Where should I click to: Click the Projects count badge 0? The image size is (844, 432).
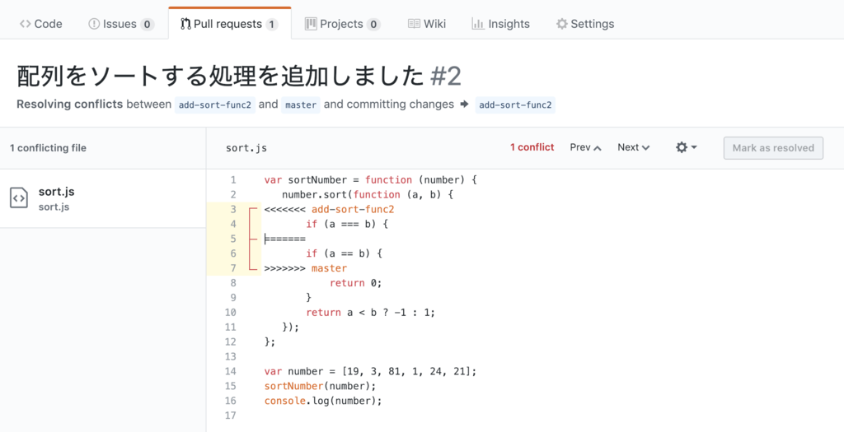[x=373, y=24]
